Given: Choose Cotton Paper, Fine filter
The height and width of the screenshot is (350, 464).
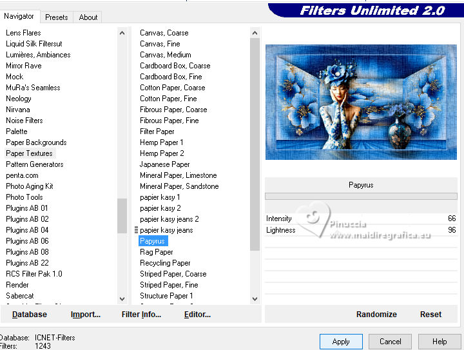Looking at the screenshot, I should (x=168, y=99).
